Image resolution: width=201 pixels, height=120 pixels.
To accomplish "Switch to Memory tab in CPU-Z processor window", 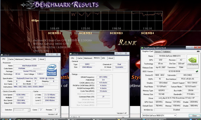I will click(28, 59).
